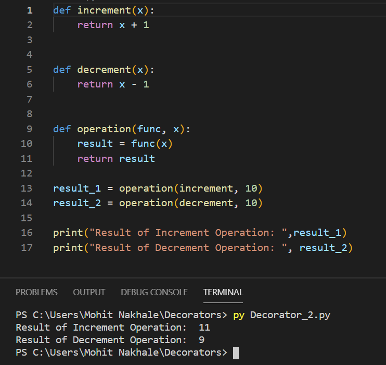The width and height of the screenshot is (386, 365).
Task: Select the TERMINAL tab
Action: (223, 292)
